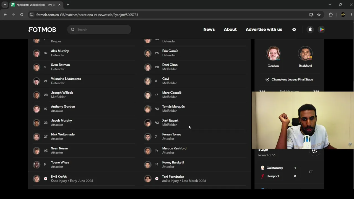
Task: Click Emil Krafth's red injury icon
Action: coord(46,179)
